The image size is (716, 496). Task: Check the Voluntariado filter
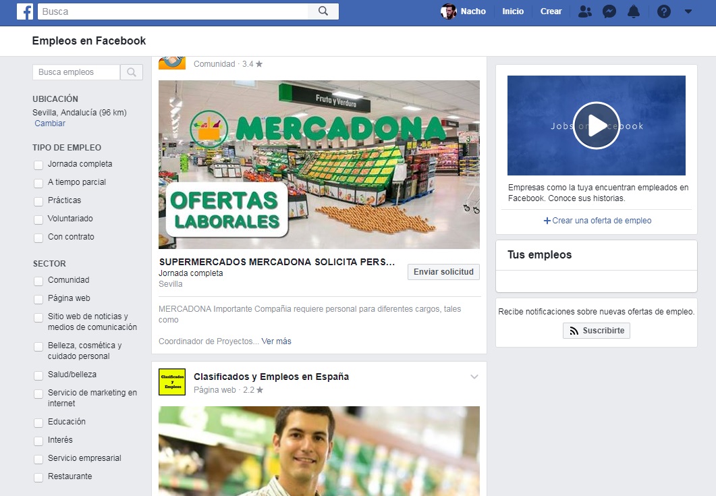click(x=38, y=220)
